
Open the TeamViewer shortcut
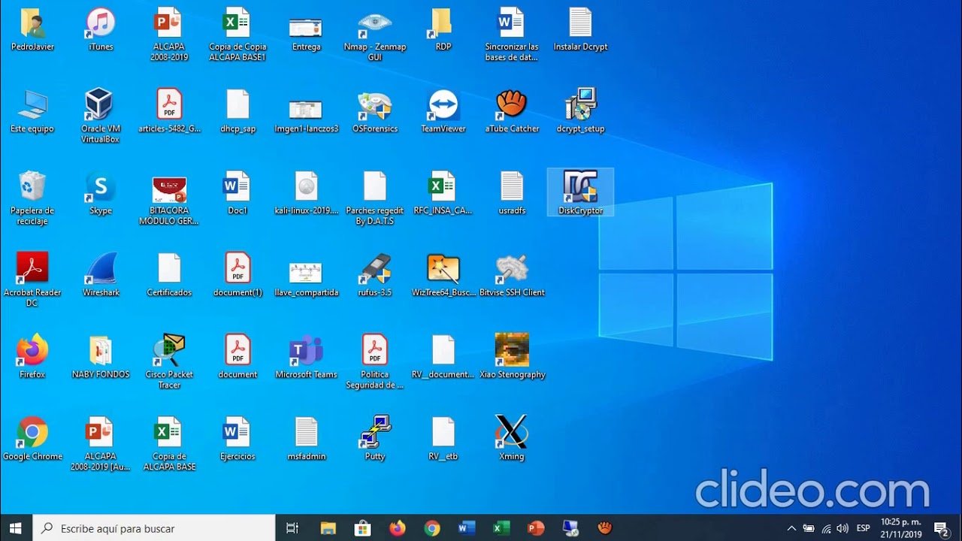[x=443, y=110]
